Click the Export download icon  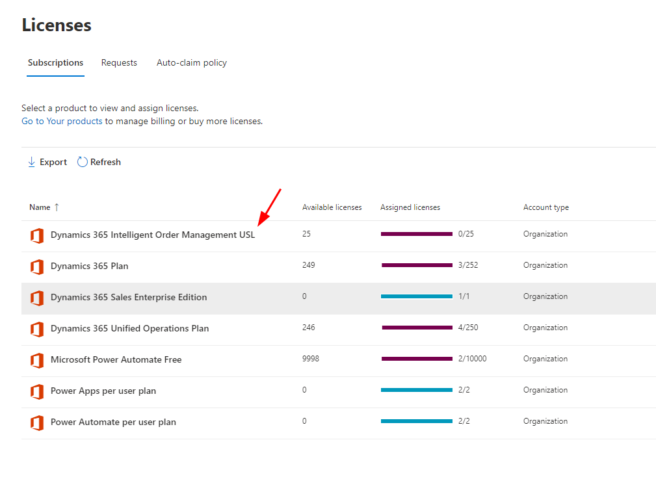coord(31,161)
